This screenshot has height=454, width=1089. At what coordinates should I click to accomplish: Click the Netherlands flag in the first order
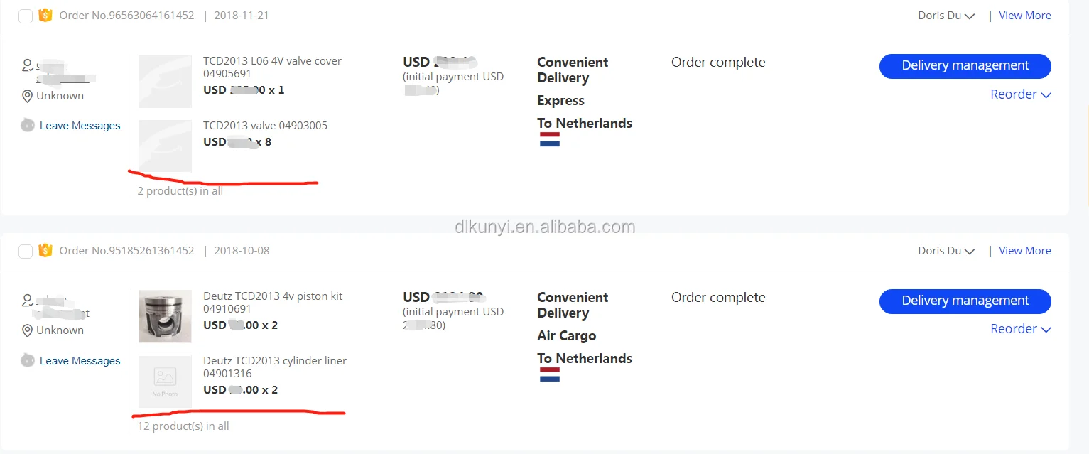(549, 140)
